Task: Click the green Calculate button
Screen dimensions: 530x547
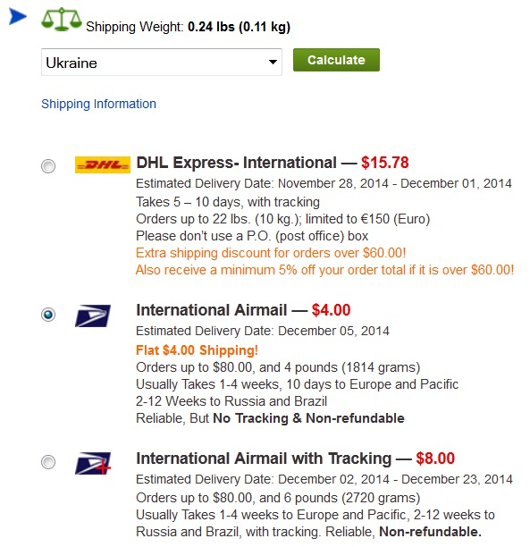Action: 336,60
